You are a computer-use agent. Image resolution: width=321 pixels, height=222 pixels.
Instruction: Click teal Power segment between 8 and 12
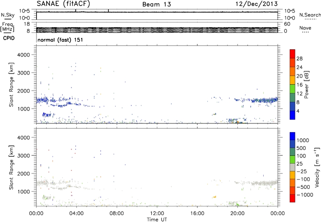(x=293, y=97)
